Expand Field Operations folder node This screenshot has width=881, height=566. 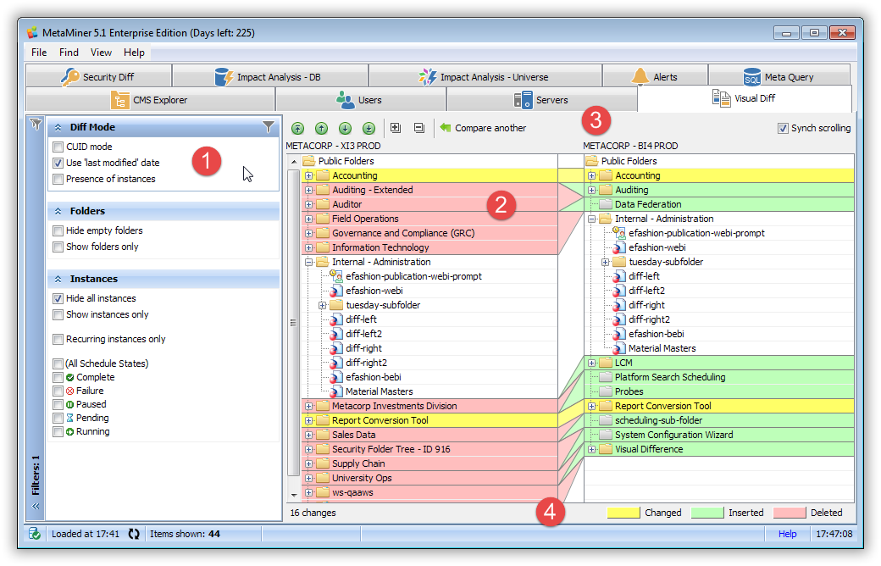point(308,219)
